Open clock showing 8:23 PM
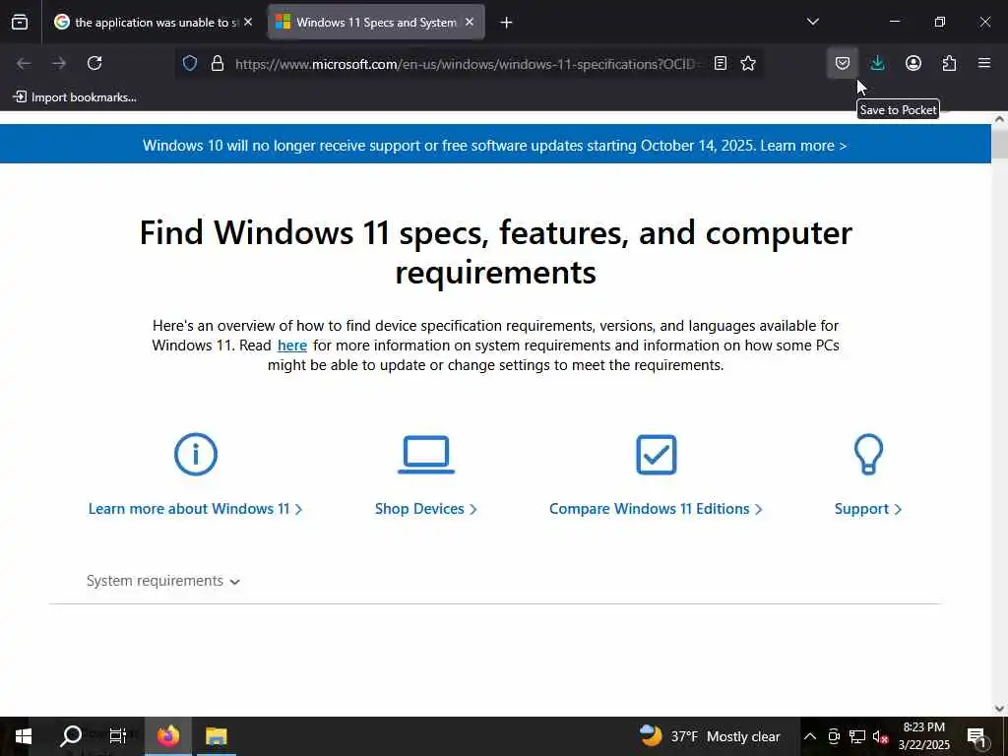Viewport: 1008px width, 756px height. click(923, 736)
